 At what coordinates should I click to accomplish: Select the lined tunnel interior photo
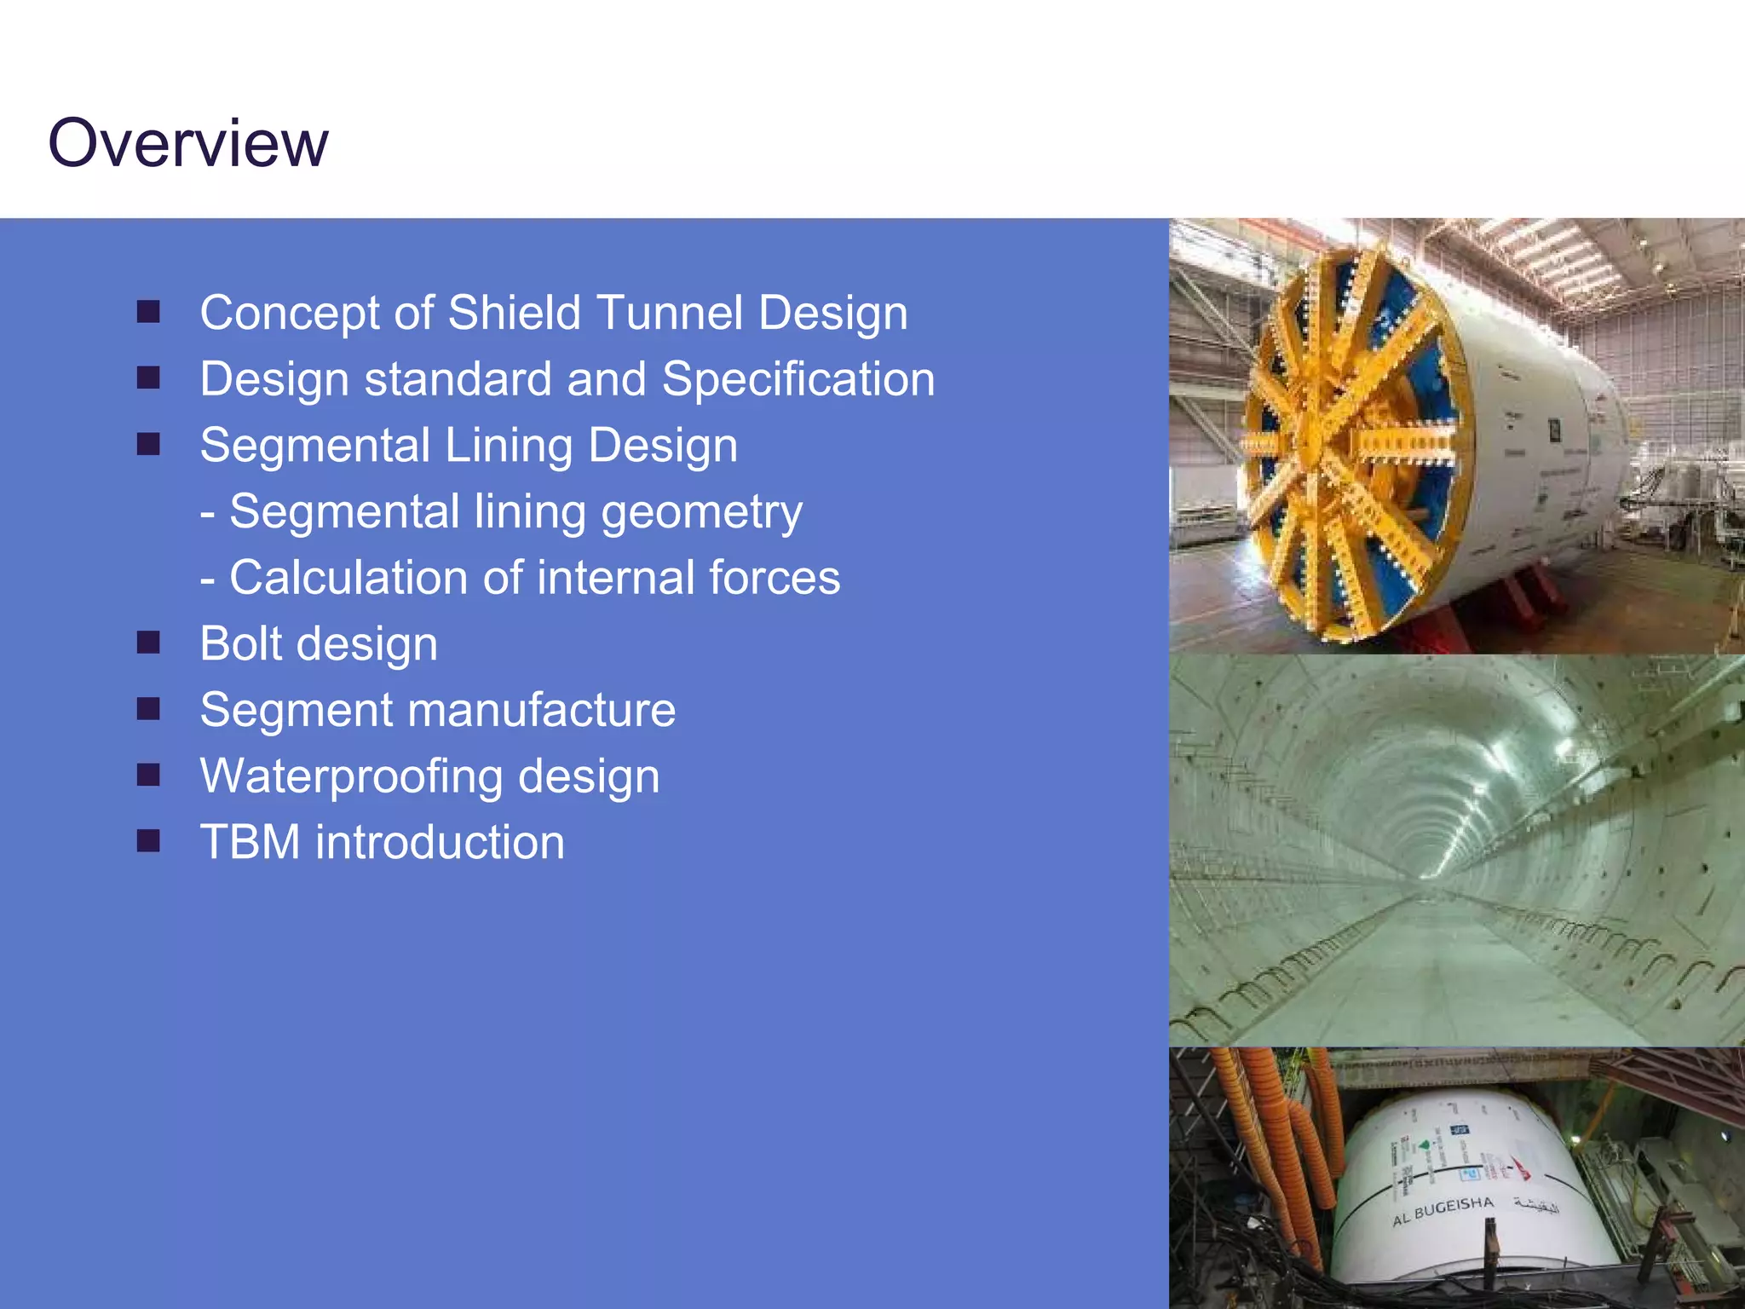pos(1456,851)
